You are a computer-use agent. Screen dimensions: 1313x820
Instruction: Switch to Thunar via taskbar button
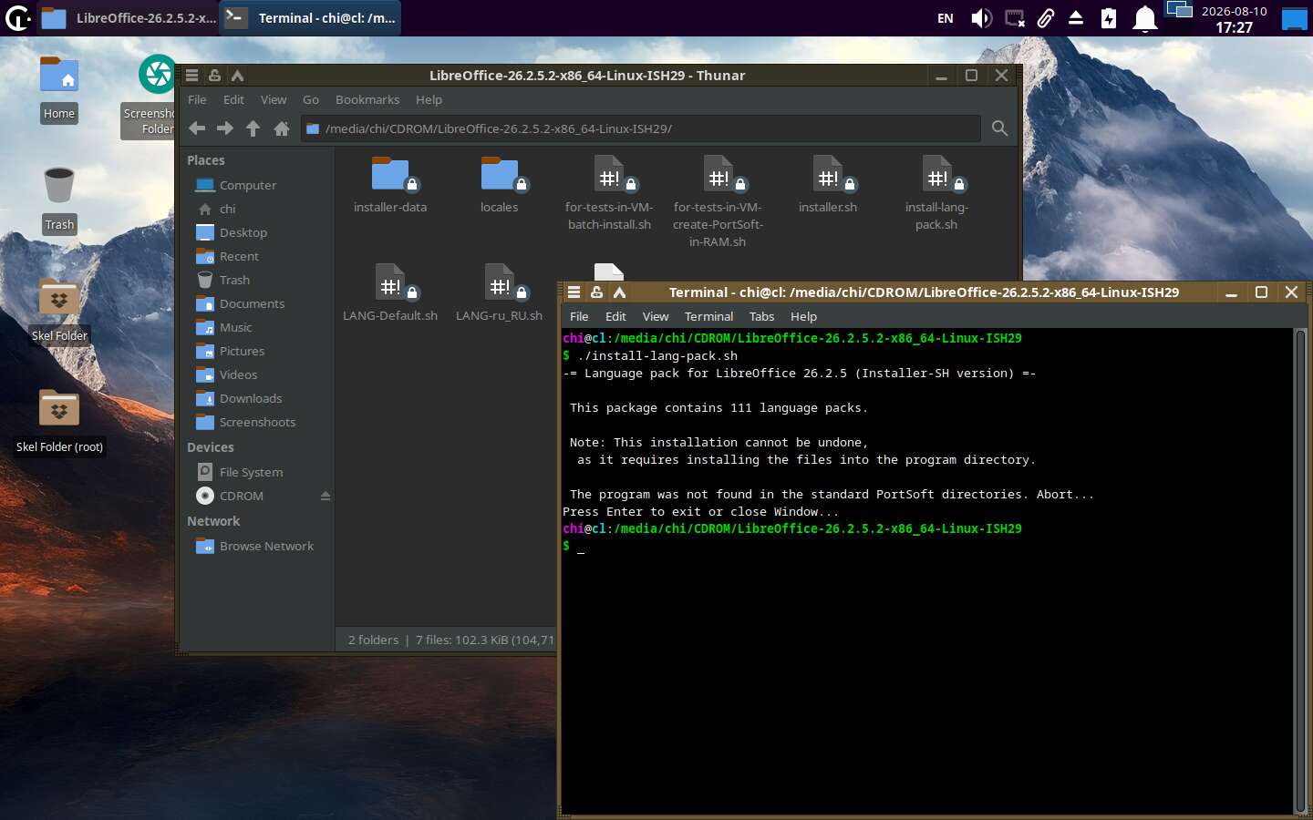pyautogui.click(x=129, y=17)
